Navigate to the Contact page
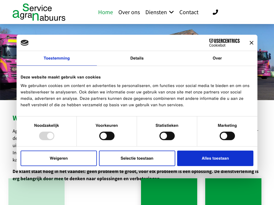 (189, 12)
